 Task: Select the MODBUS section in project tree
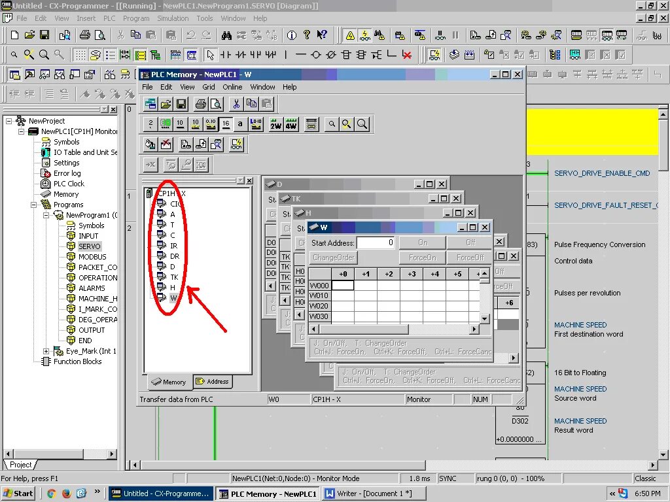[92, 256]
